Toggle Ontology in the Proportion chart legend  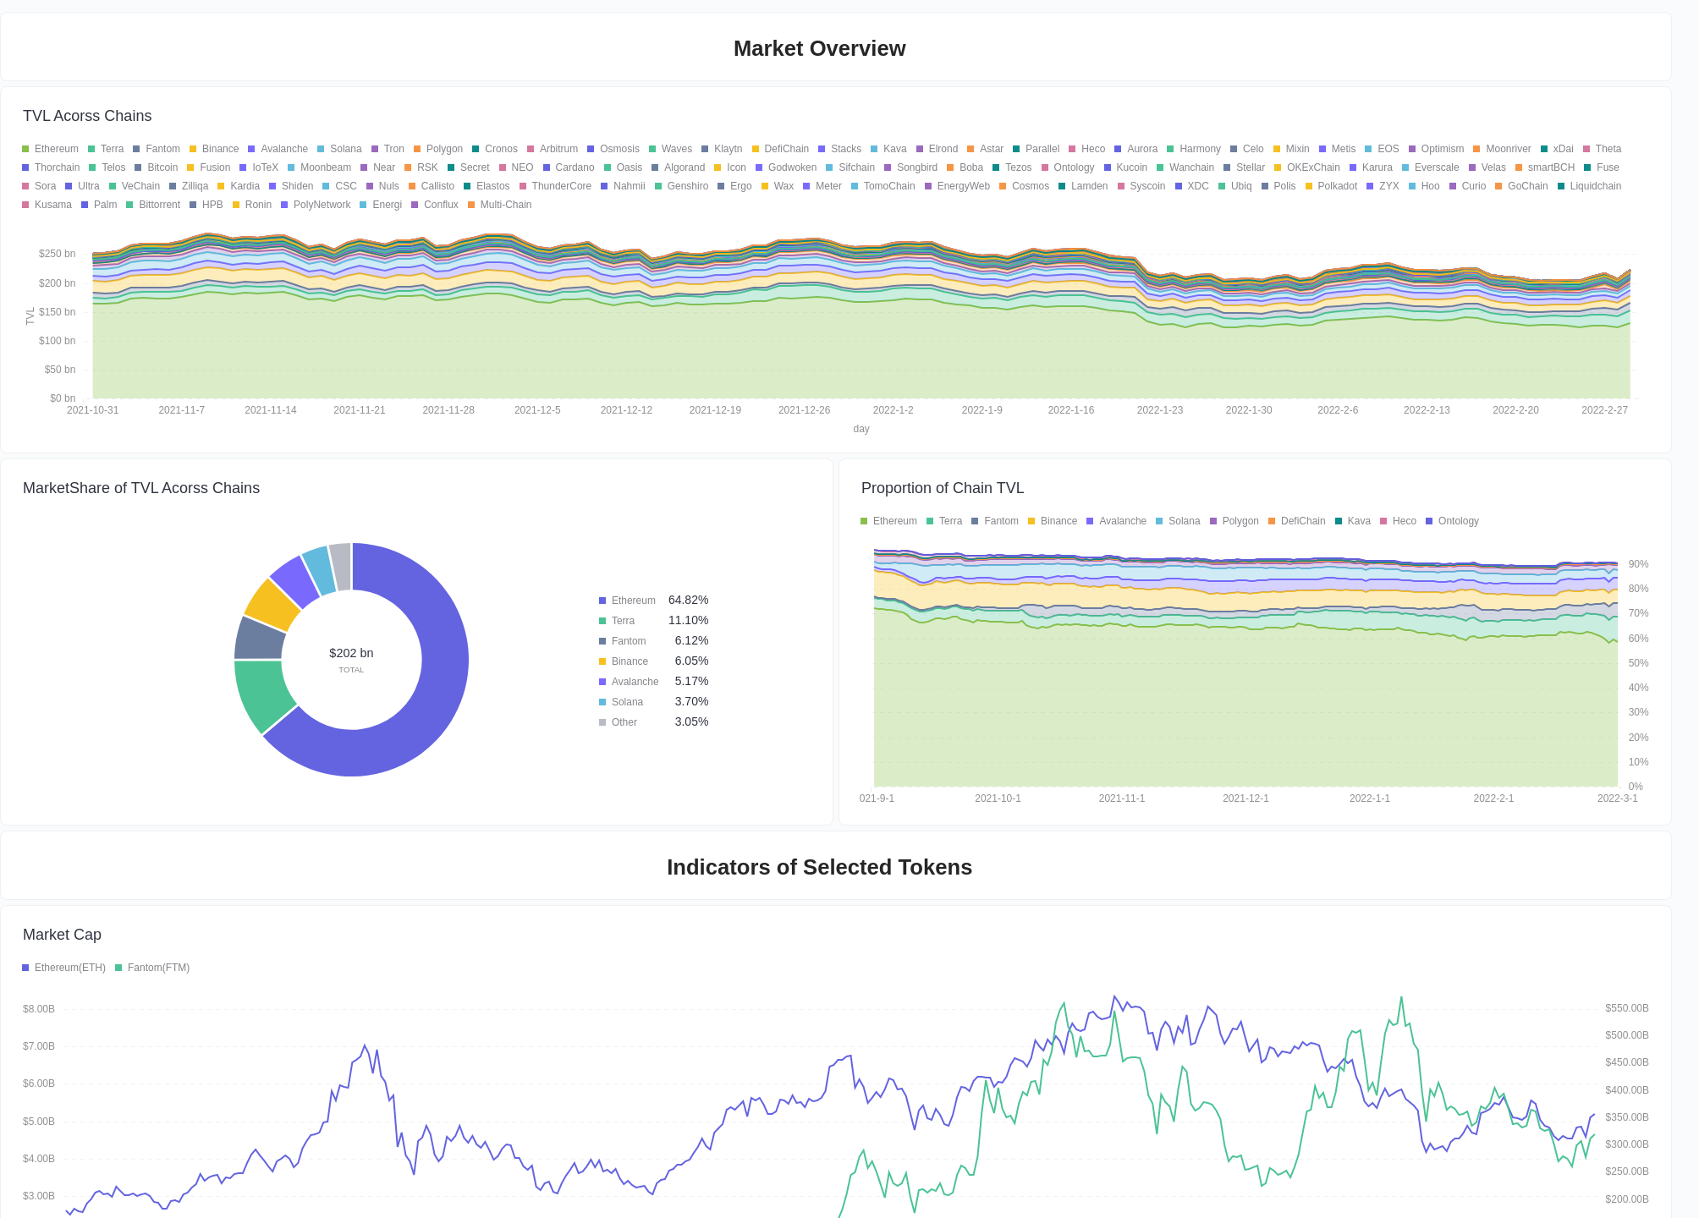point(1428,520)
